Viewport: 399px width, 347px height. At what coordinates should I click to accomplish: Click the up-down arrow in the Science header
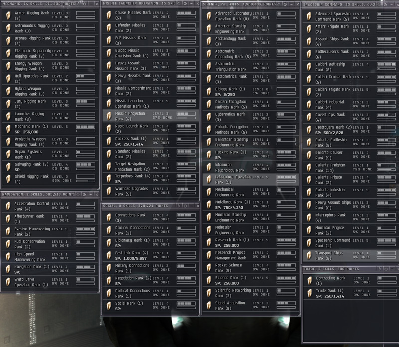click(279, 4)
